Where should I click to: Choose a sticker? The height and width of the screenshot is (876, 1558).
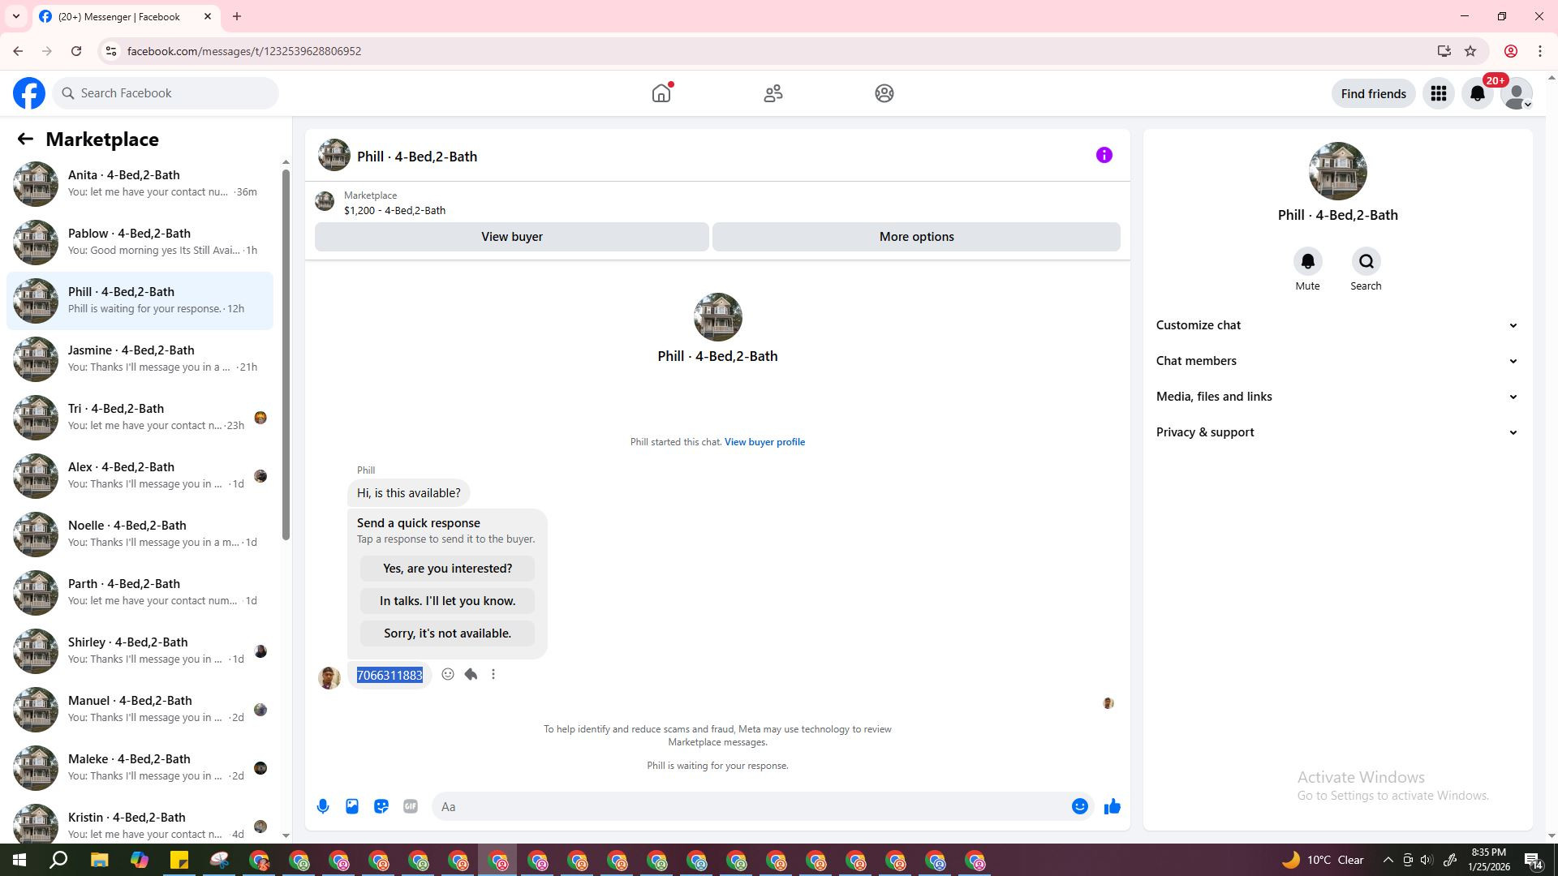pos(381,806)
